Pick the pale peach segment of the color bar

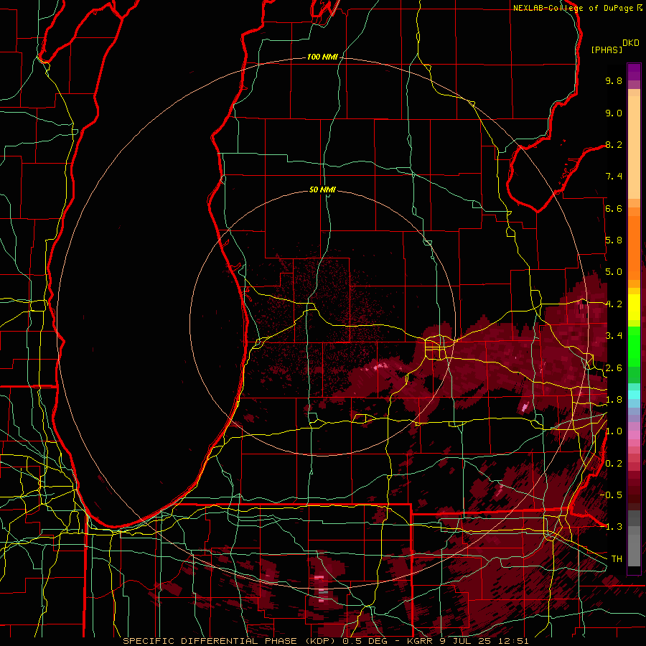coord(634,149)
